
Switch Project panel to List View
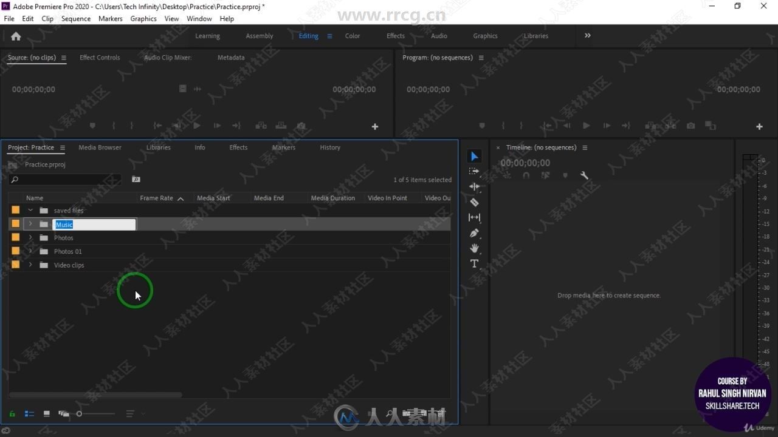coord(29,414)
